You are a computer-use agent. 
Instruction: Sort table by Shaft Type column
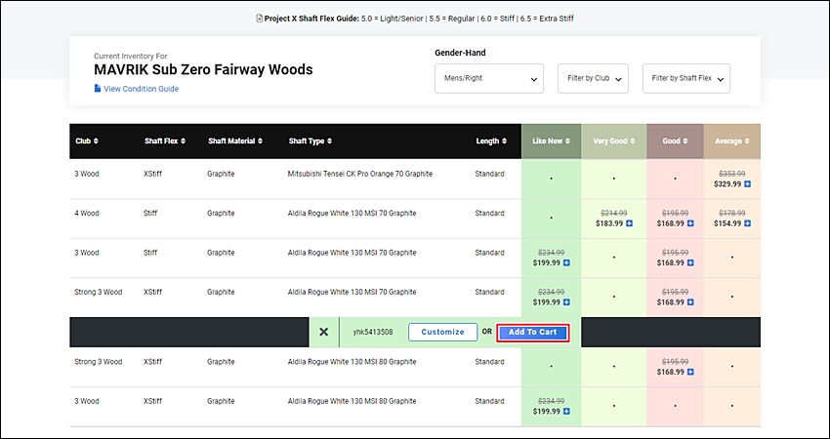tap(311, 141)
